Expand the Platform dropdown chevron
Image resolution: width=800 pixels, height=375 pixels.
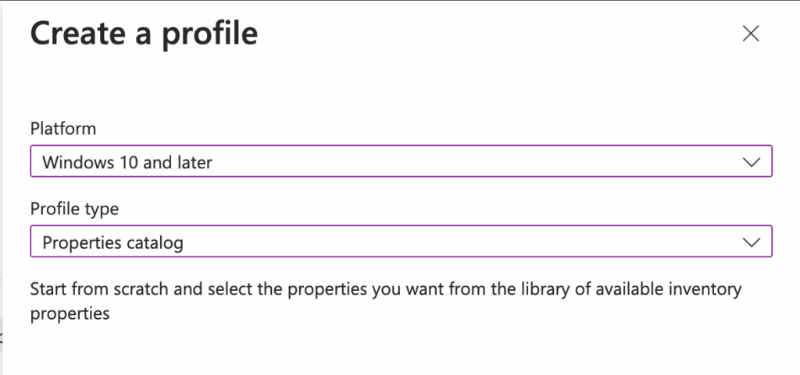pos(751,162)
